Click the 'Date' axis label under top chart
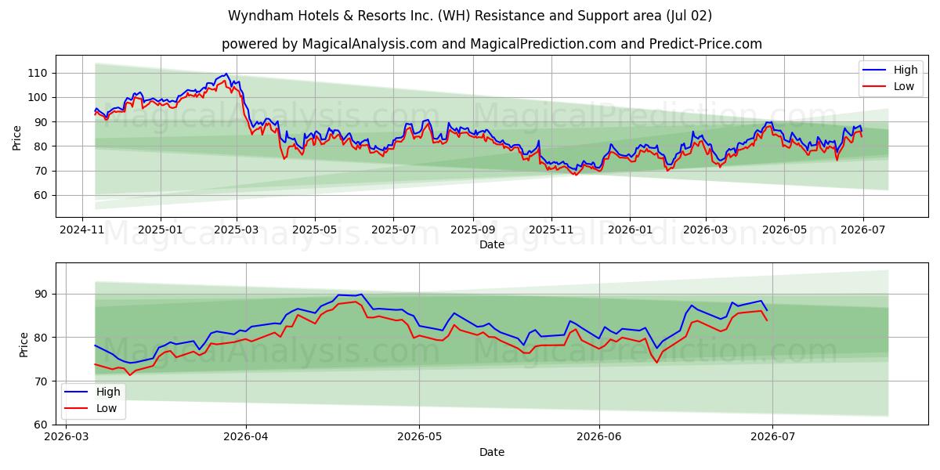 [491, 244]
